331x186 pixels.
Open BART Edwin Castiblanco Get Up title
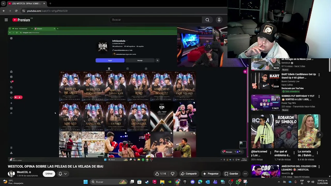[x=299, y=76]
